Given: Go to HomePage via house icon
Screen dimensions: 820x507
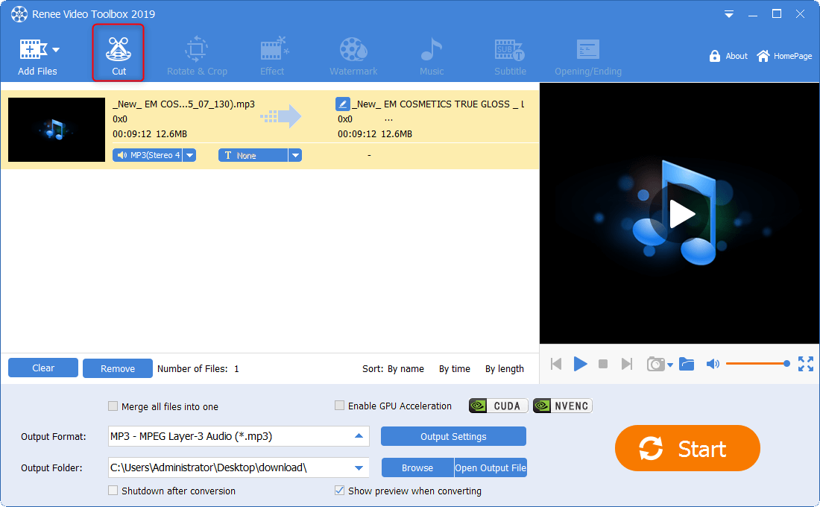Looking at the screenshot, I should click(763, 56).
